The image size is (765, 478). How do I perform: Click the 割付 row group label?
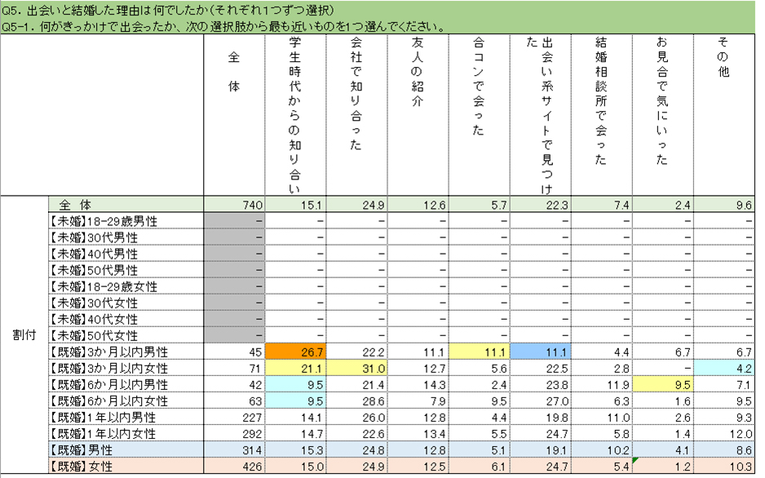(x=24, y=335)
